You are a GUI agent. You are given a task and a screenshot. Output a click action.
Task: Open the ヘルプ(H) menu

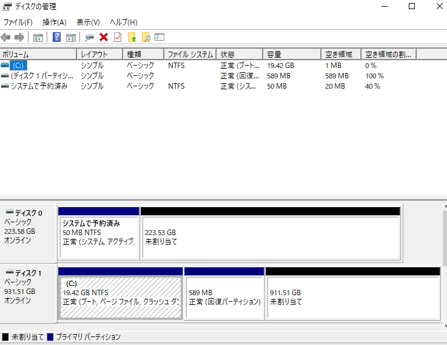point(124,22)
